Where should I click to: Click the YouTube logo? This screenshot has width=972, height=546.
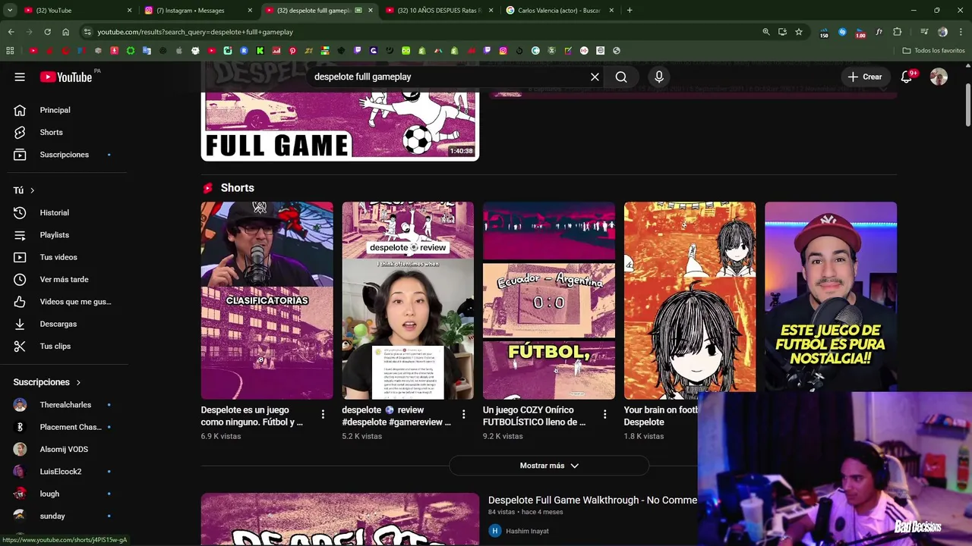(67, 77)
